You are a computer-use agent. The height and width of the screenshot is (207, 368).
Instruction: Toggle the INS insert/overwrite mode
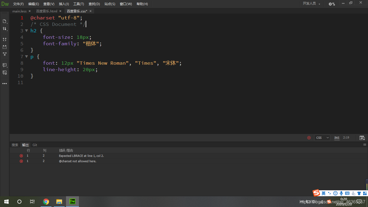(337, 138)
